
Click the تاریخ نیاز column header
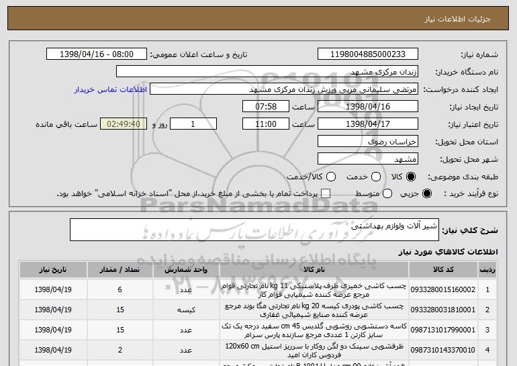(53, 270)
